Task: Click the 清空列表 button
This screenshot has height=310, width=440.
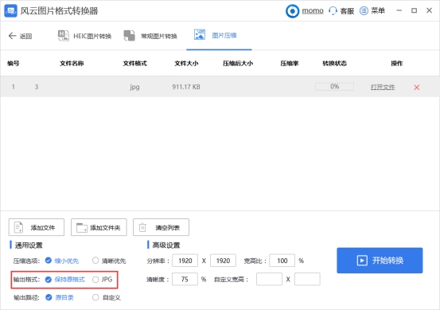Action: click(x=161, y=227)
